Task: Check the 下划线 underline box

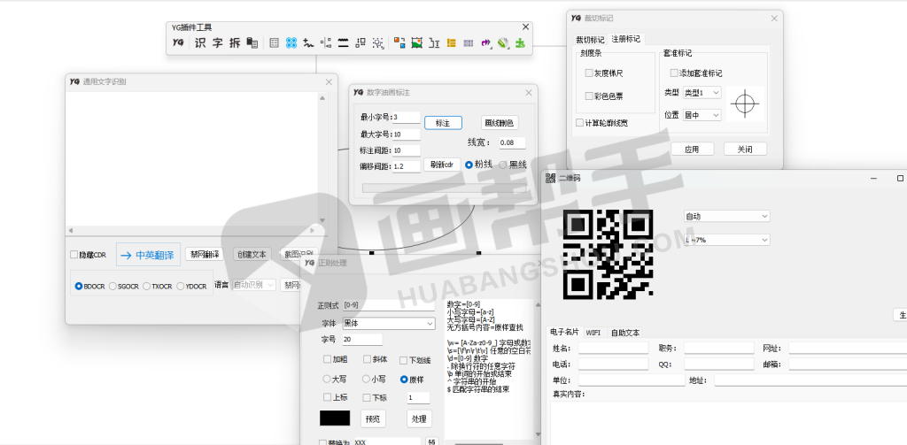Action: point(404,361)
